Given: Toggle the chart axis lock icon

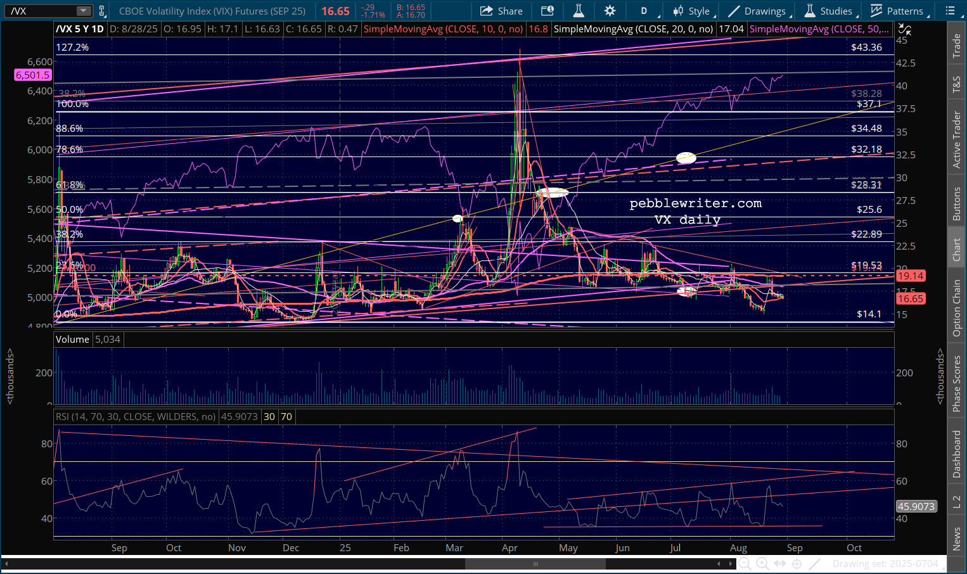Looking at the screenshot, I should tap(905, 29).
